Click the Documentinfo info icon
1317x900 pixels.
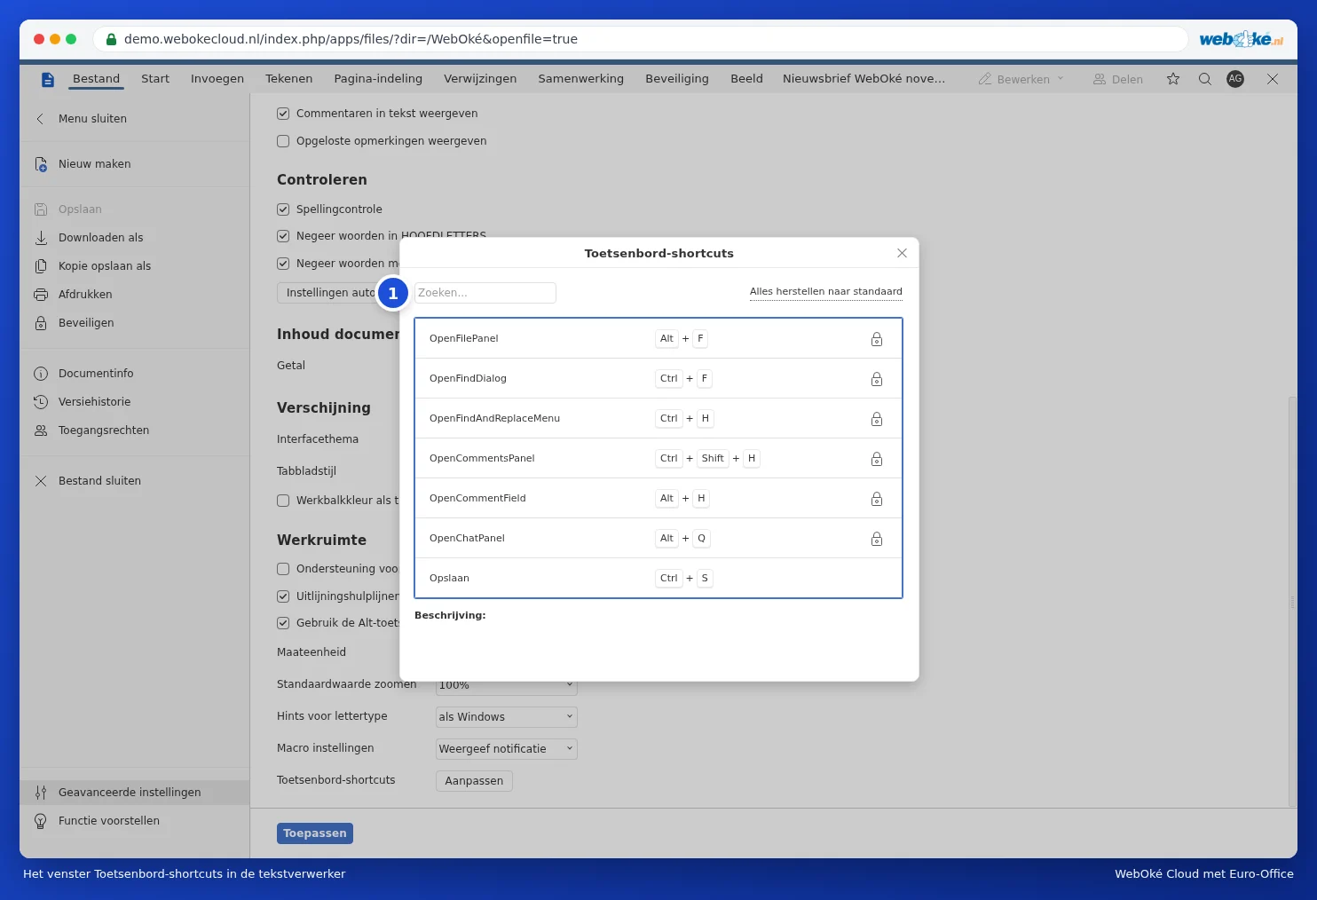tap(41, 374)
